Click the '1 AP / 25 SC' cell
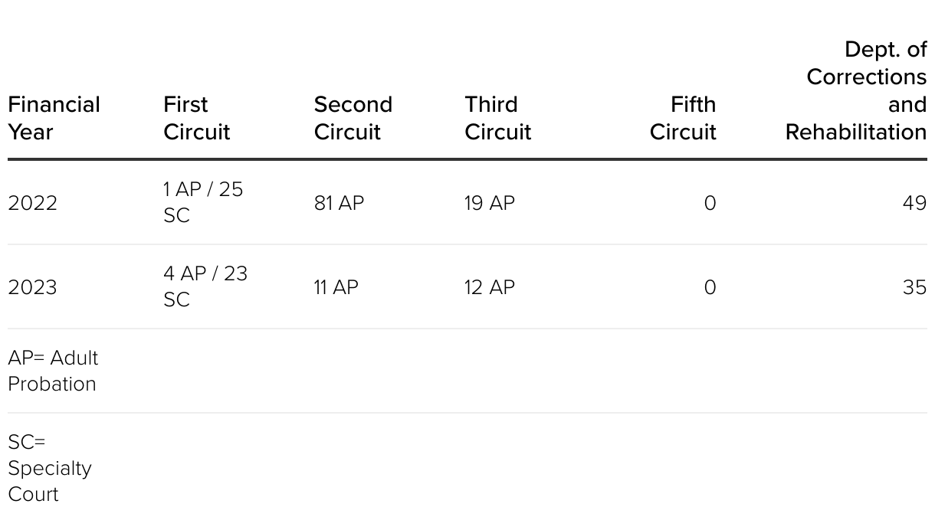The image size is (935, 530). tap(203, 202)
